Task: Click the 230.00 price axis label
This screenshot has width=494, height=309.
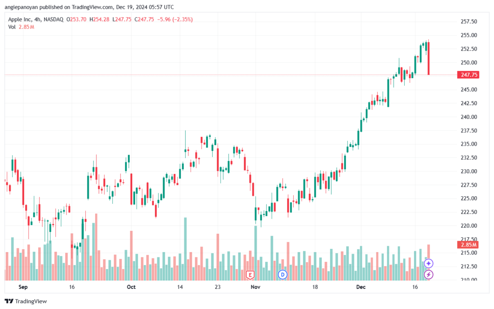Action: point(469,172)
